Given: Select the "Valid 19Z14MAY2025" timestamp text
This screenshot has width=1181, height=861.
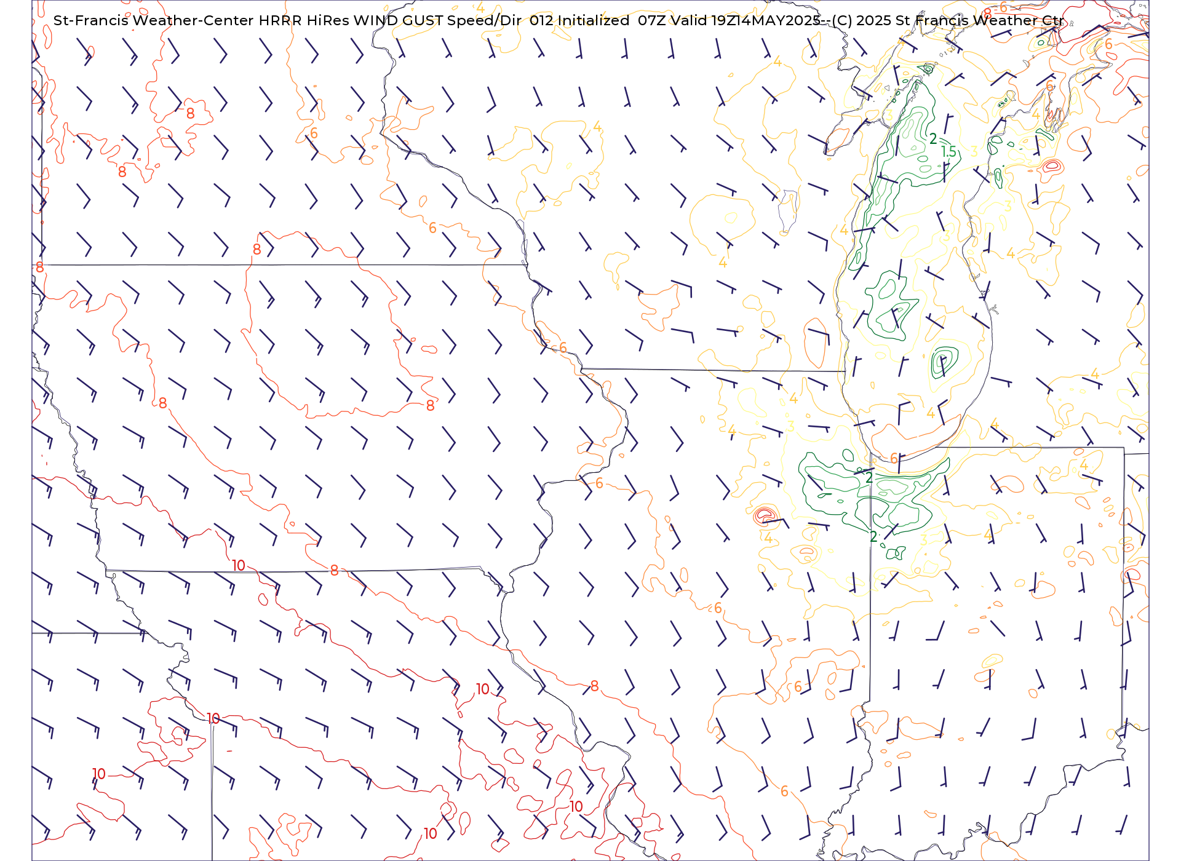Looking at the screenshot, I should (745, 20).
